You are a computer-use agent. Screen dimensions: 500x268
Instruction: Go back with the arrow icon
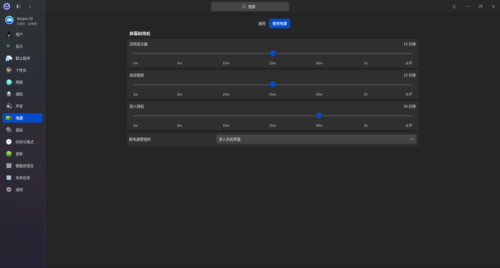(x=30, y=6)
